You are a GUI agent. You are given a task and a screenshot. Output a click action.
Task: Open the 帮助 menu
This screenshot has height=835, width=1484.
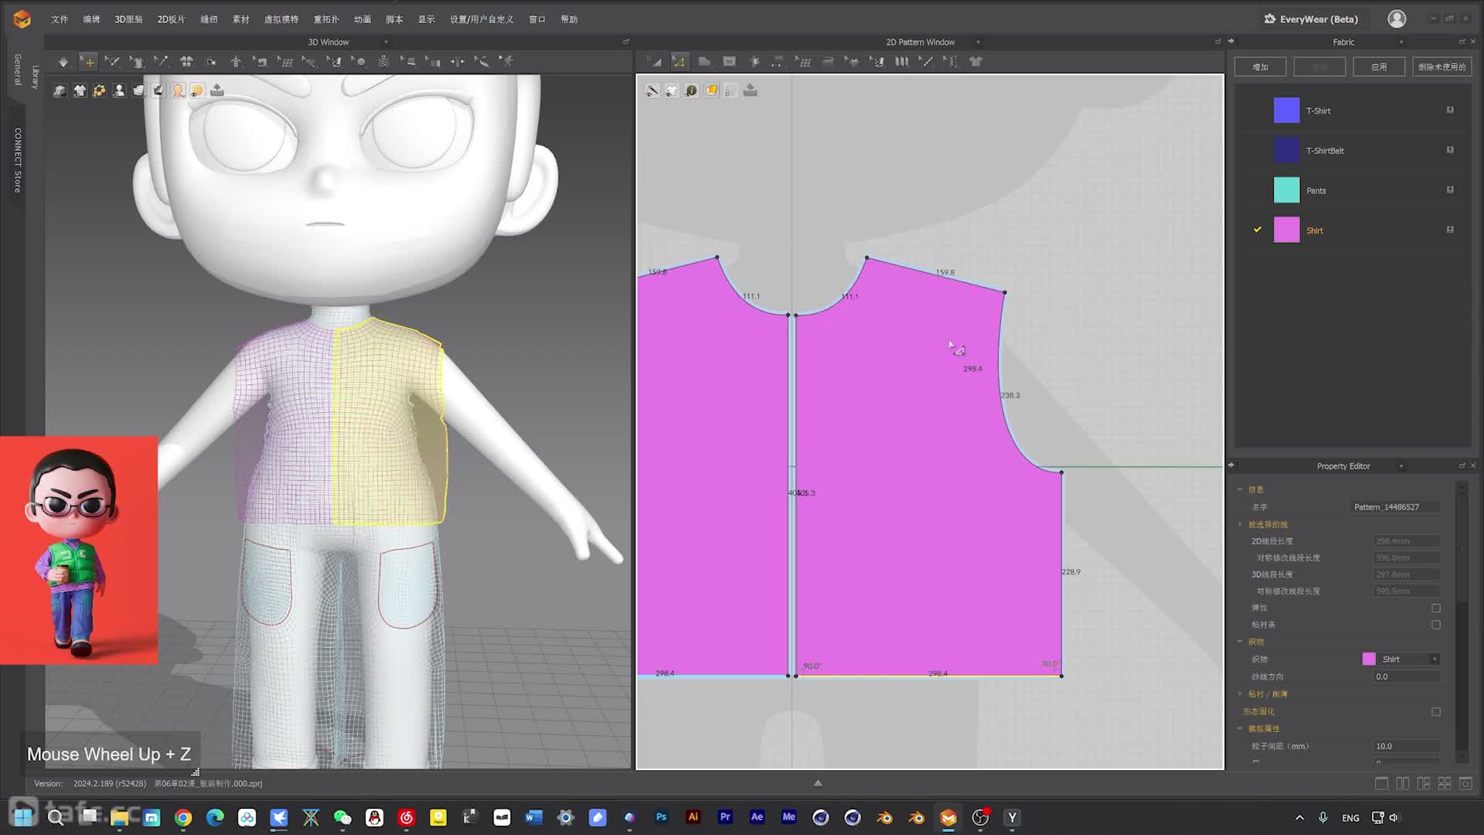pyautogui.click(x=569, y=19)
